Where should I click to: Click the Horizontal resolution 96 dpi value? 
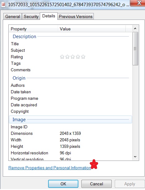[x=65, y=153]
